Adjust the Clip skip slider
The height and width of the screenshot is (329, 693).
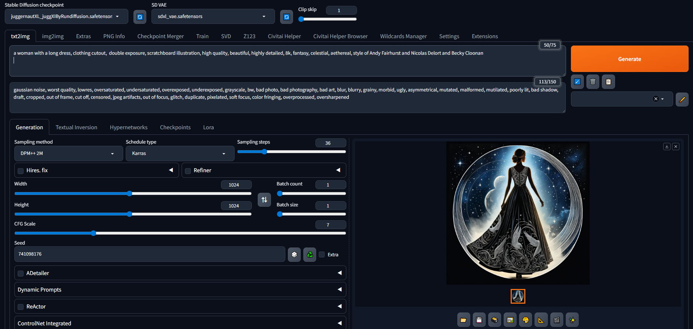coord(327,19)
